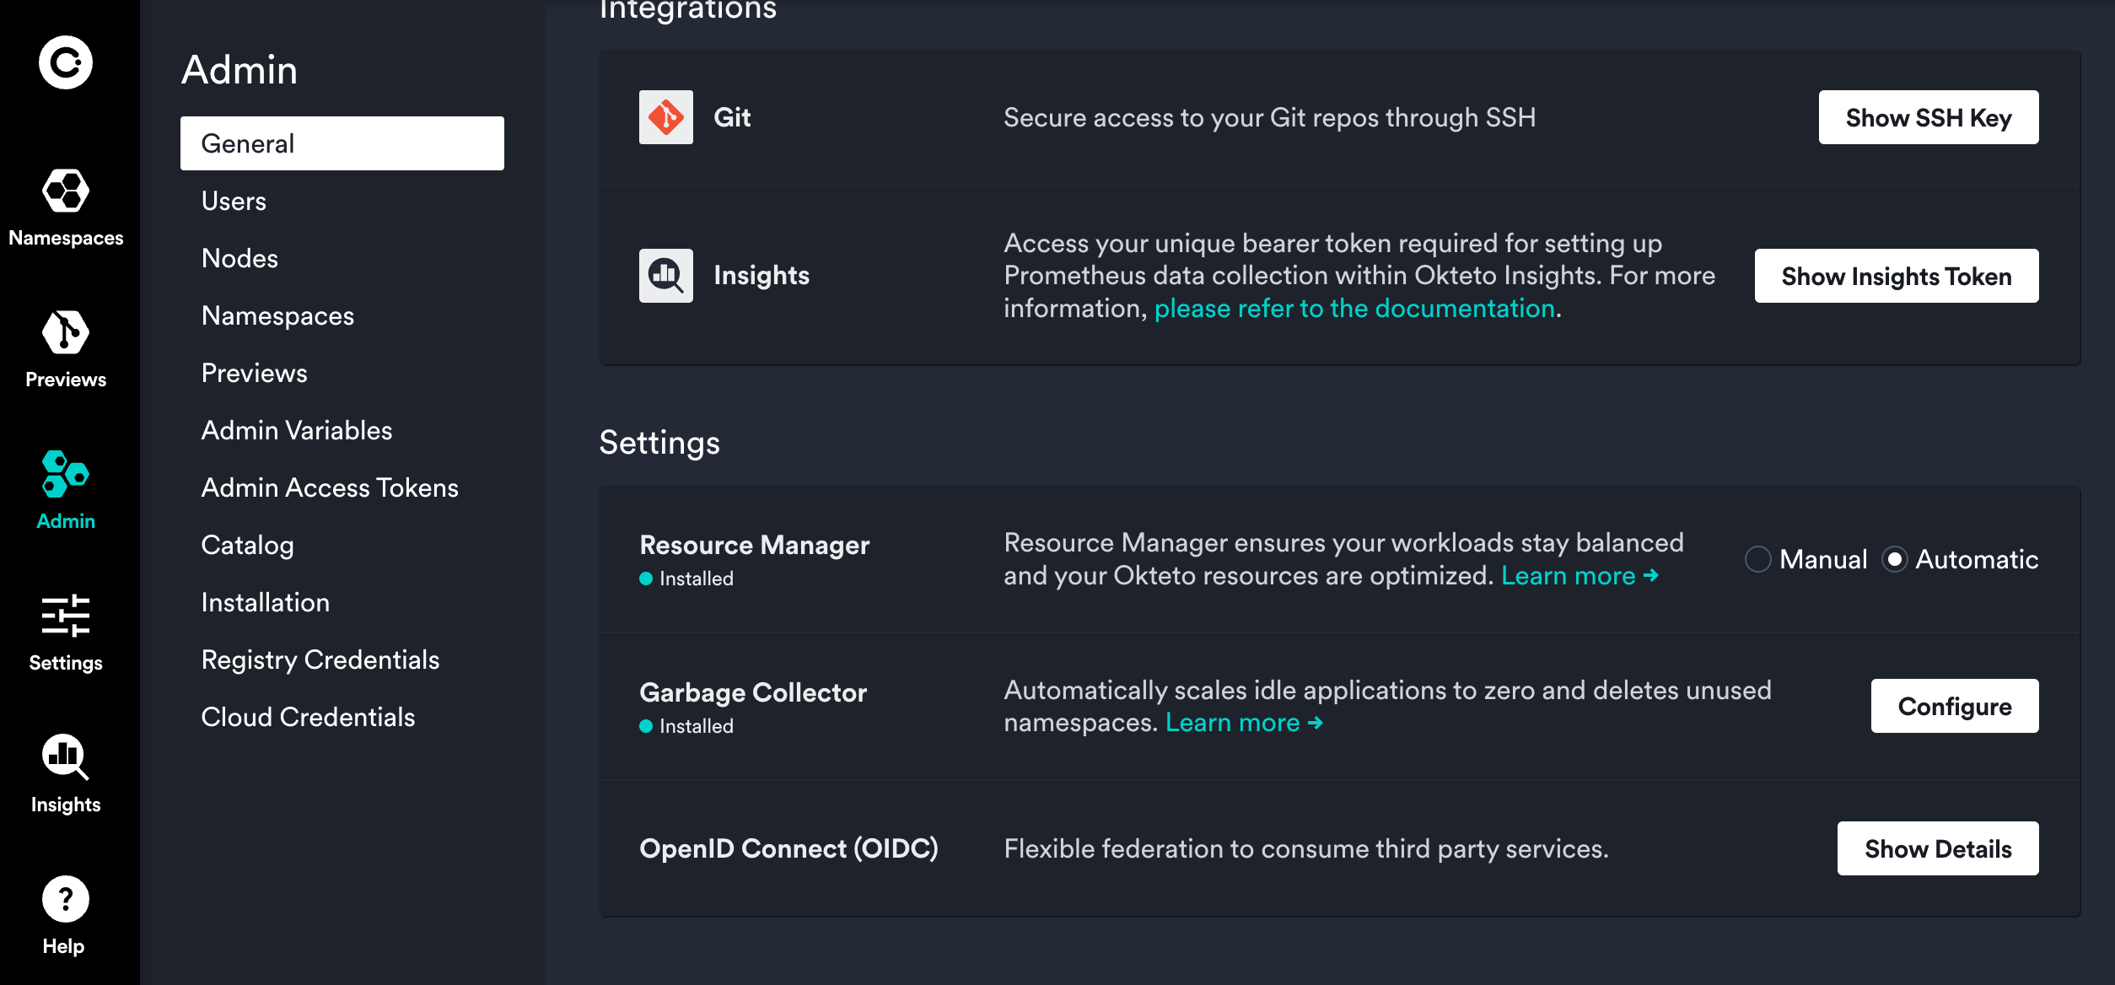This screenshot has width=2115, height=985.
Task: Click Installed status under Garbage Collector
Action: (x=686, y=726)
